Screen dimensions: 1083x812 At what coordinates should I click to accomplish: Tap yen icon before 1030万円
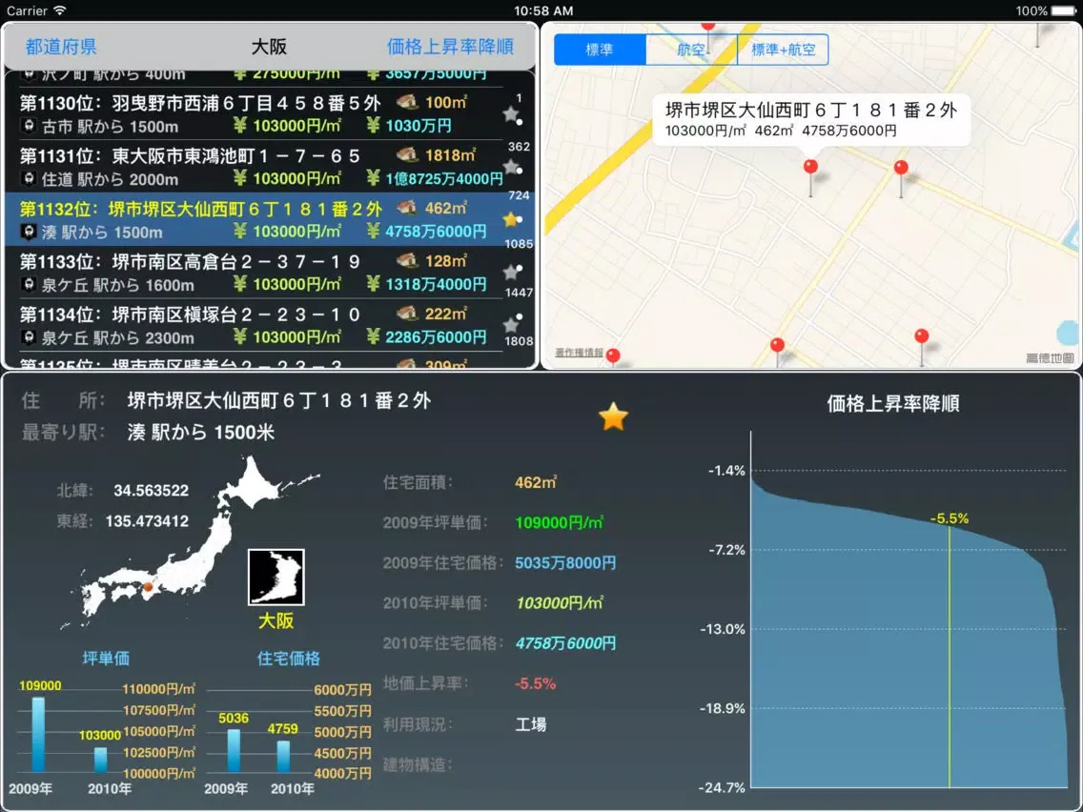[x=373, y=126]
